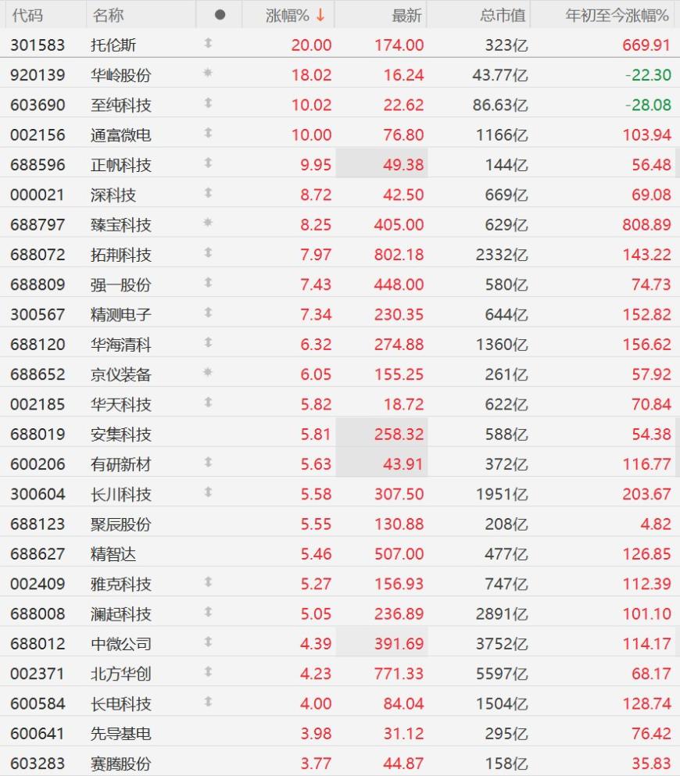Sort by 总市值 column header
The height and width of the screenshot is (776, 680).
503,16
